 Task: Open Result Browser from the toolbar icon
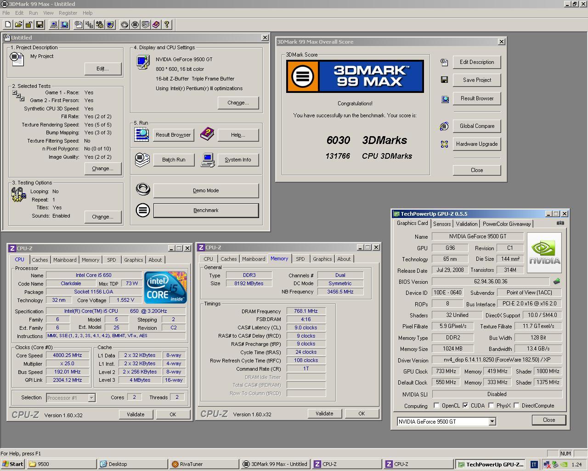click(64, 24)
